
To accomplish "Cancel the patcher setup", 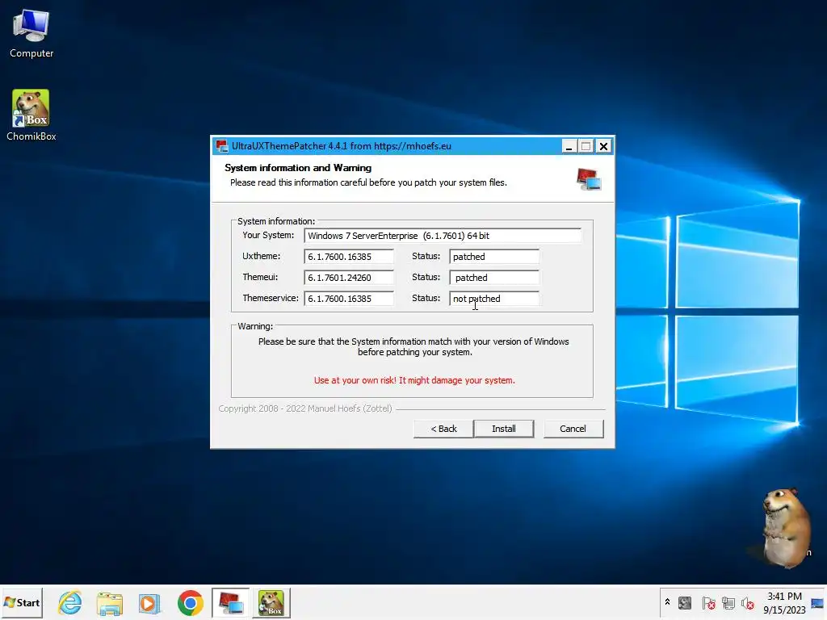I will [573, 429].
